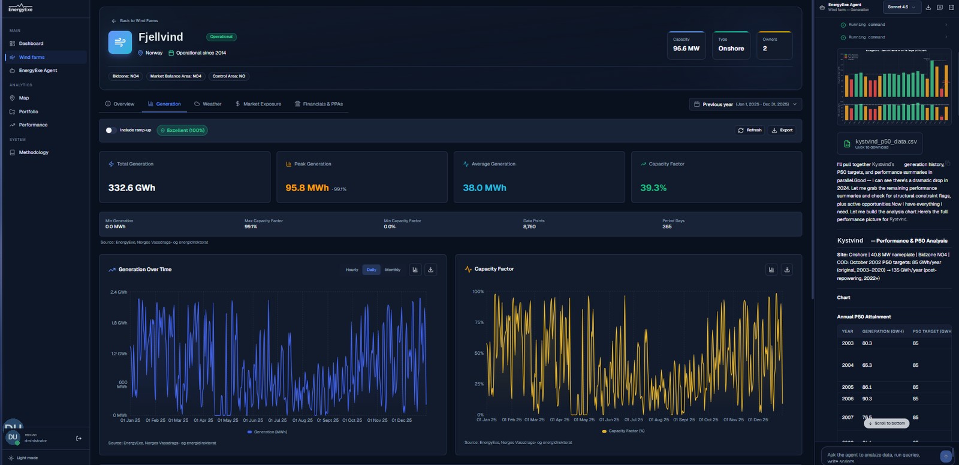
Task: Click the Bidzone: NO4 tag
Action: click(126, 76)
